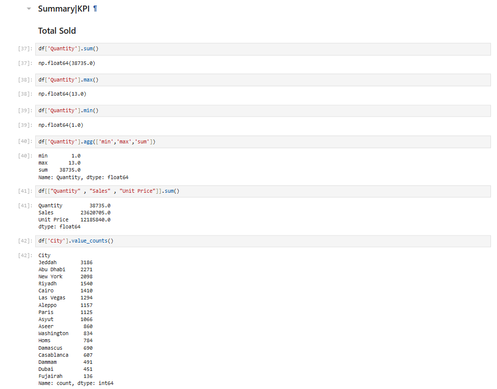Click the Fujairah 136 row in city counts
Screen dimensions: 497x389
65,376
